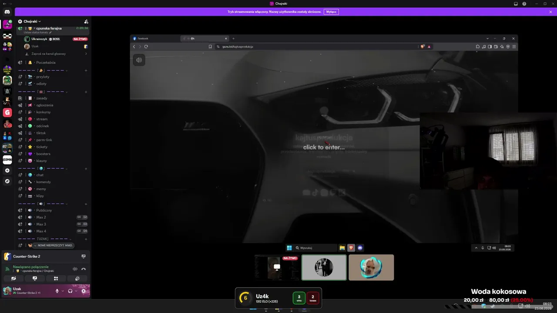Viewport: 557px width, 313px height.
Task: Join the Poczekalnia voice channel
Action: [53, 63]
